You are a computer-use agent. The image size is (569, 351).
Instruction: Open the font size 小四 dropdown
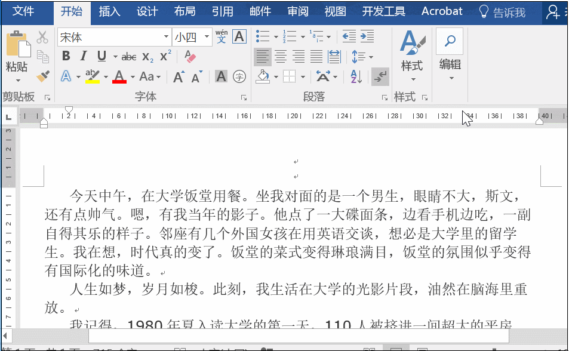click(x=207, y=36)
